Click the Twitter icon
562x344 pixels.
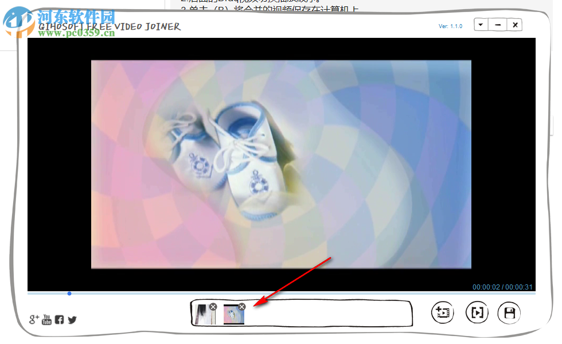[x=72, y=319]
